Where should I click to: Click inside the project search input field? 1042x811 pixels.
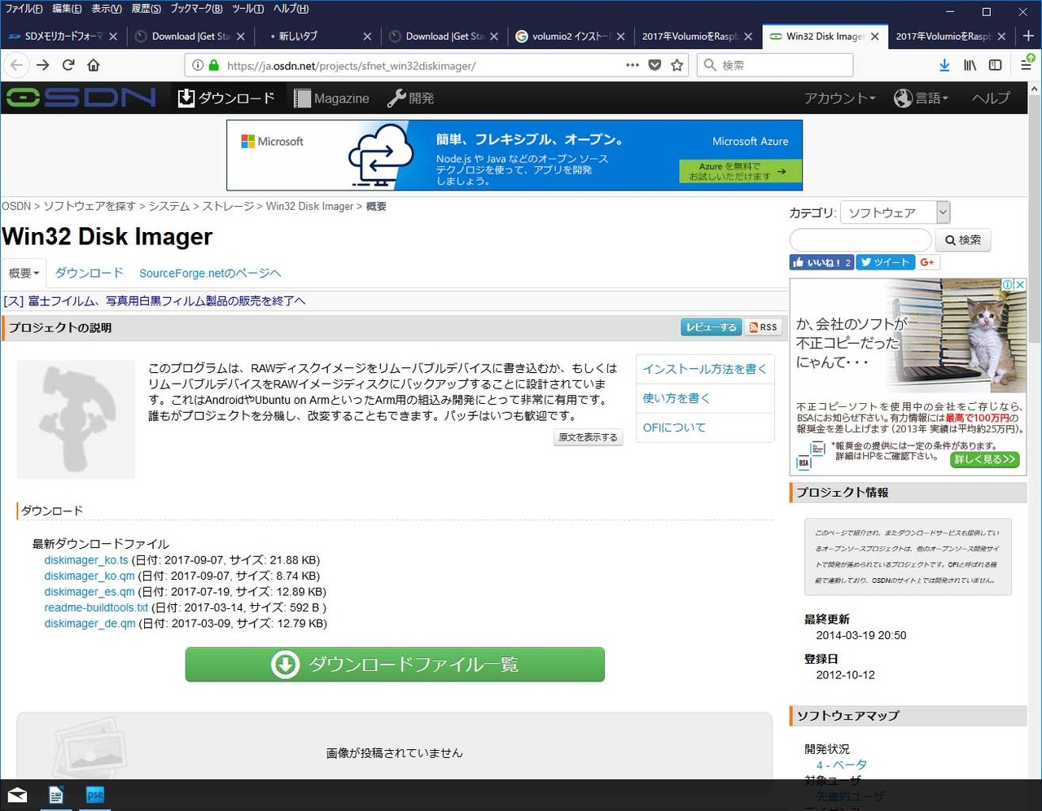pos(859,239)
